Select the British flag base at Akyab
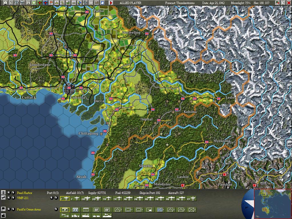Screen dimensions: 292x219 [93, 175]
